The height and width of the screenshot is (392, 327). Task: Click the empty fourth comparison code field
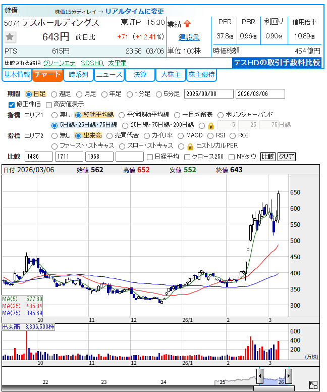(130, 157)
